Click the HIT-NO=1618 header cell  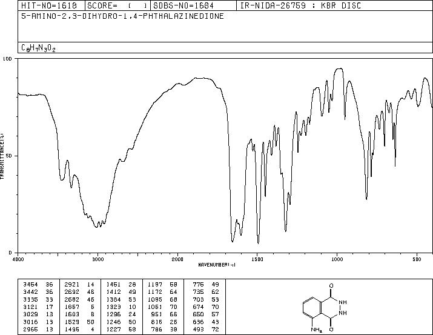coord(51,5)
